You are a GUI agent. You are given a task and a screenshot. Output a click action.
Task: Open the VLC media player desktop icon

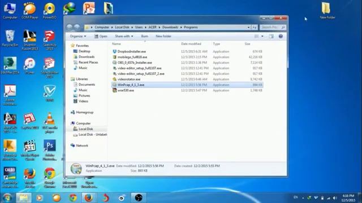tap(50, 123)
